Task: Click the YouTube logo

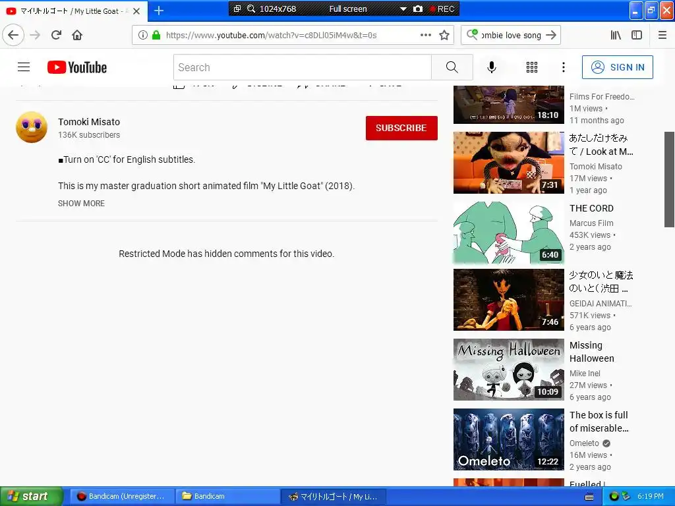Action: pos(77,67)
